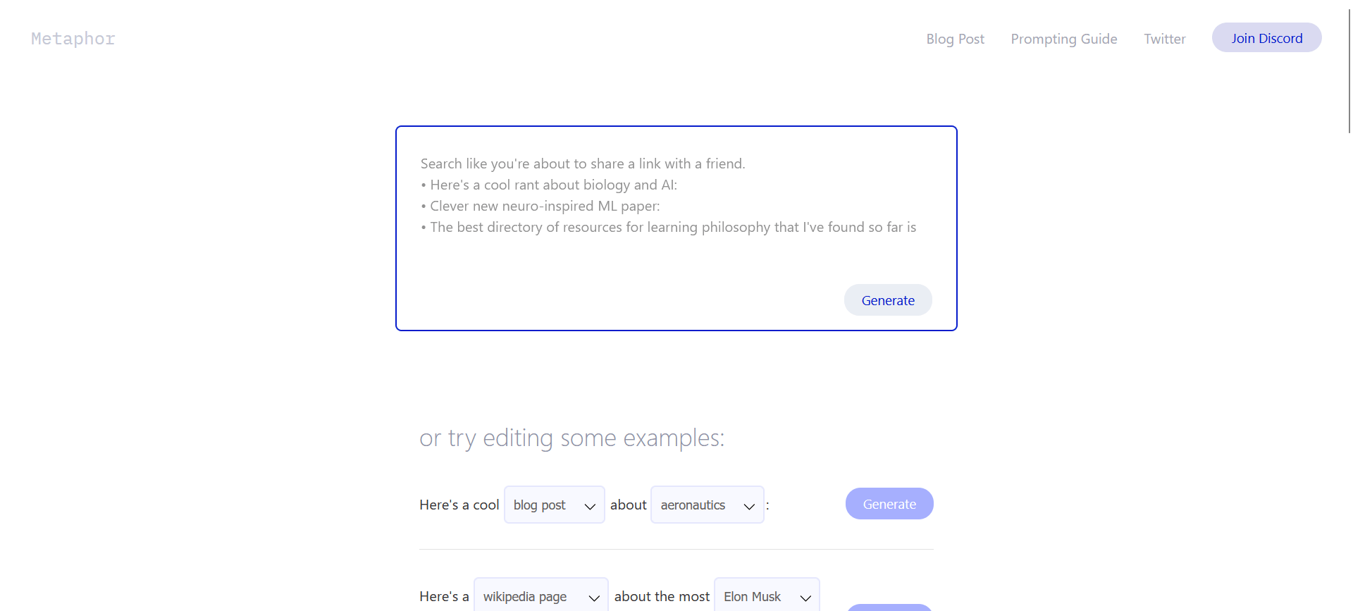Expand the blog post dropdown
This screenshot has width=1353, height=611.
(x=554, y=505)
